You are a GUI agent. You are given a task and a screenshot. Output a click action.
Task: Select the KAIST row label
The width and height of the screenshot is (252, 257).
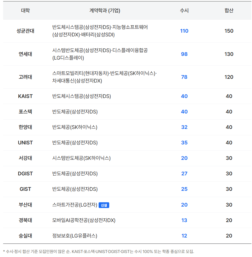[x=25, y=96]
